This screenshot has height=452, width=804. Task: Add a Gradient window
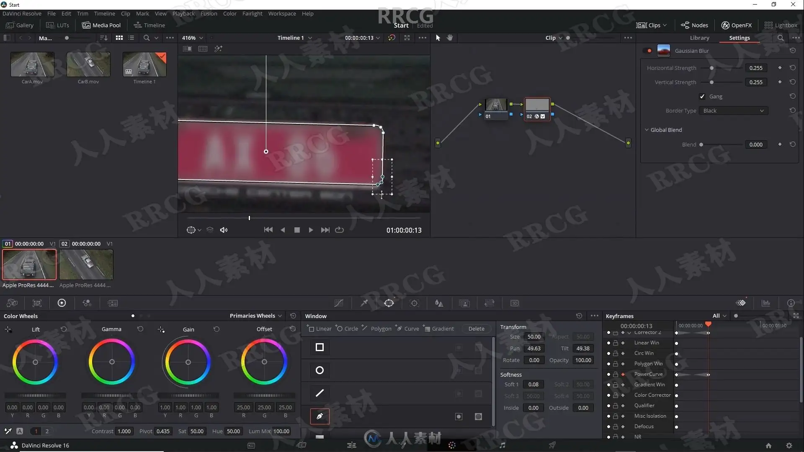point(438,329)
